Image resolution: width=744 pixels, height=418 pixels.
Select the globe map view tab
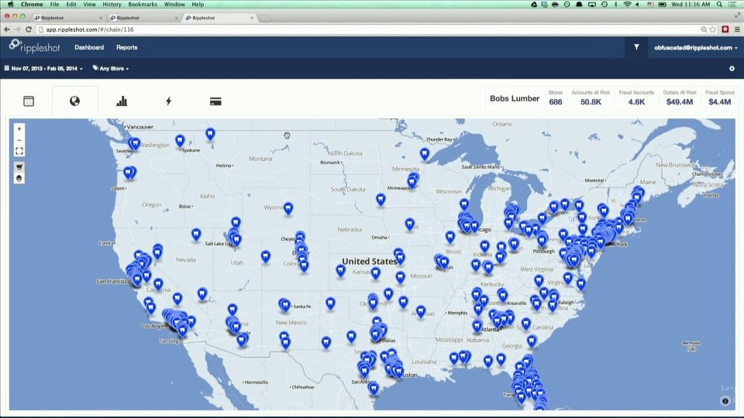74,101
